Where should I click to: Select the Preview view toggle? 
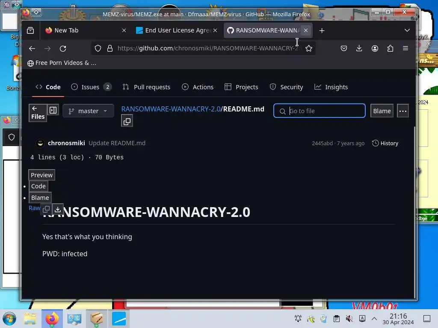(41, 175)
